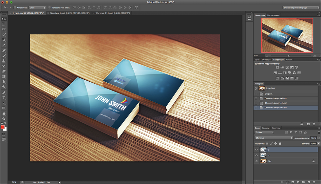The width and height of the screenshot is (321, 184).
Task: Select the Rectangular Marquee tool
Action: tap(4, 24)
